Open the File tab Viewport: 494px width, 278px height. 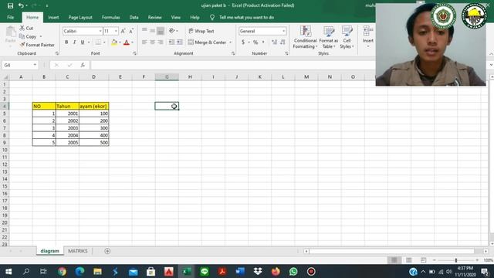tap(10, 17)
